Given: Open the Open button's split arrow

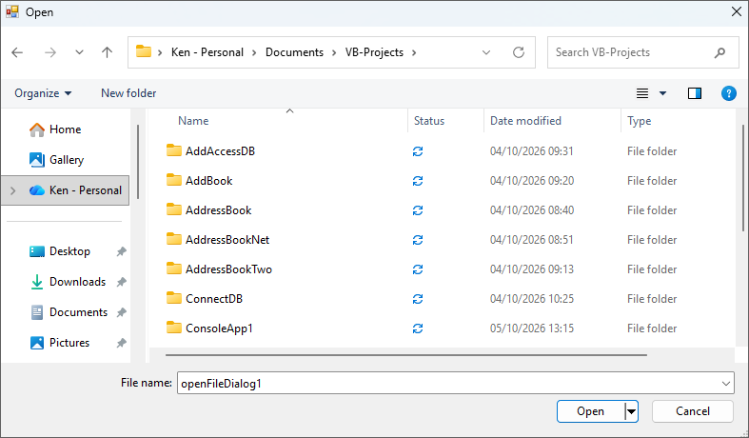Looking at the screenshot, I should tap(631, 411).
